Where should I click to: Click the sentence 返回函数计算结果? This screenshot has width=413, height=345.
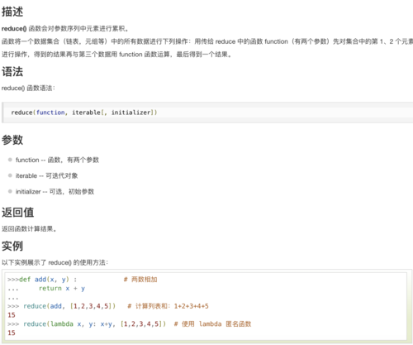point(29,229)
